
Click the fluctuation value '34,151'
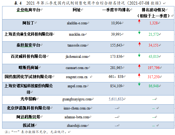154,45
